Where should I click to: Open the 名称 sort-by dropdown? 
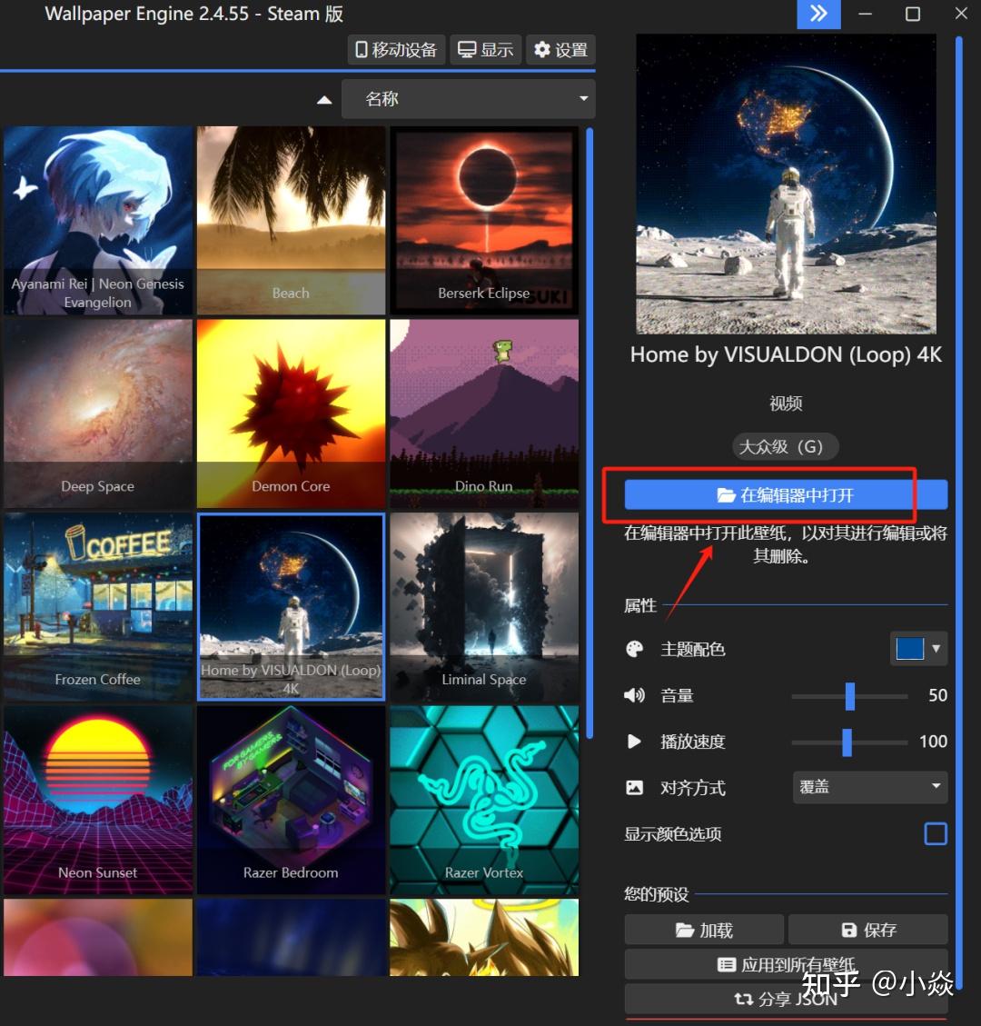(x=469, y=99)
